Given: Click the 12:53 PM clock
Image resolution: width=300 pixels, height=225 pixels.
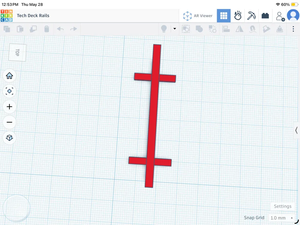Looking at the screenshot, I should click(x=10, y=4).
